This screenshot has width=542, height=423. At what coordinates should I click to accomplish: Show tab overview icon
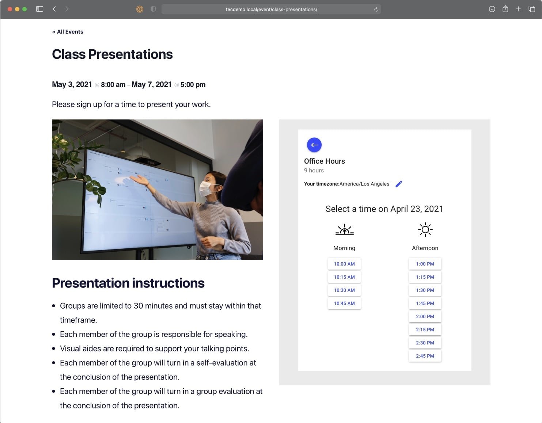pos(532,9)
